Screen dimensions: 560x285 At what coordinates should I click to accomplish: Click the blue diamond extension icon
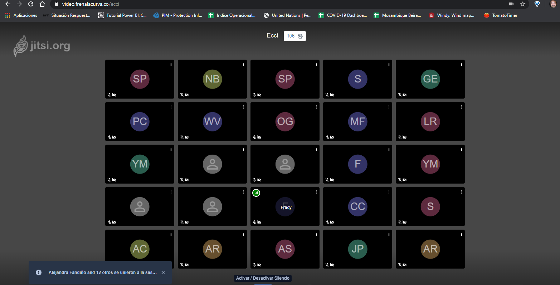pos(537,4)
